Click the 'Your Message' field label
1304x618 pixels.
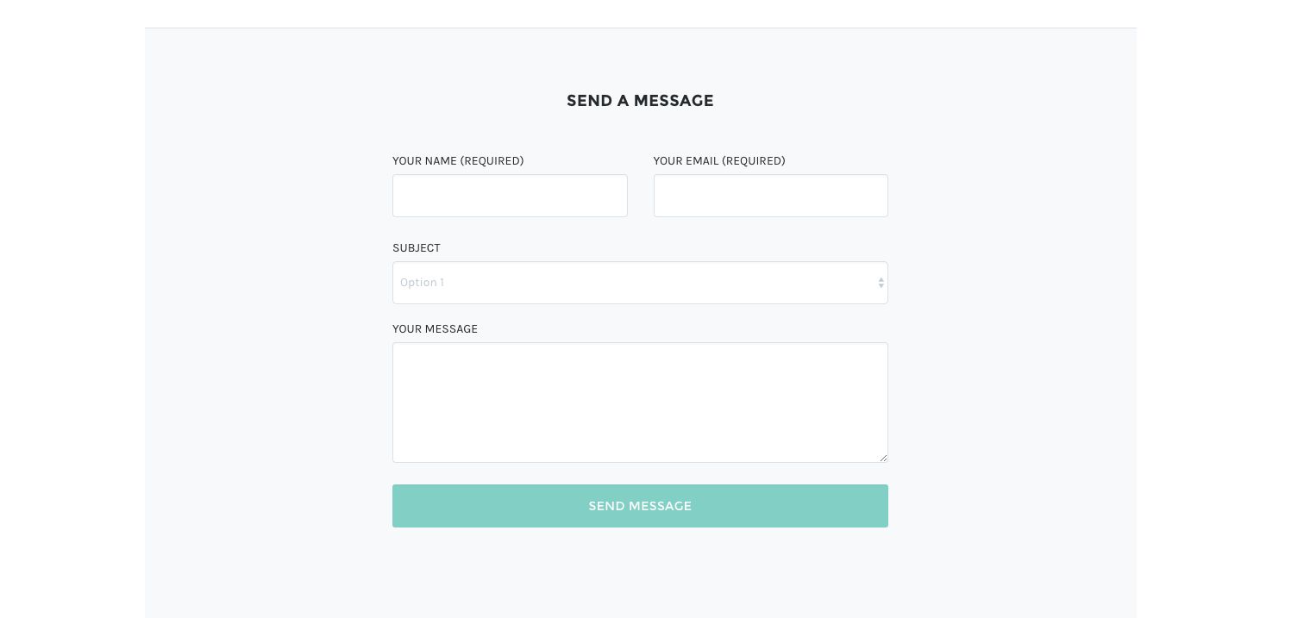tap(435, 329)
